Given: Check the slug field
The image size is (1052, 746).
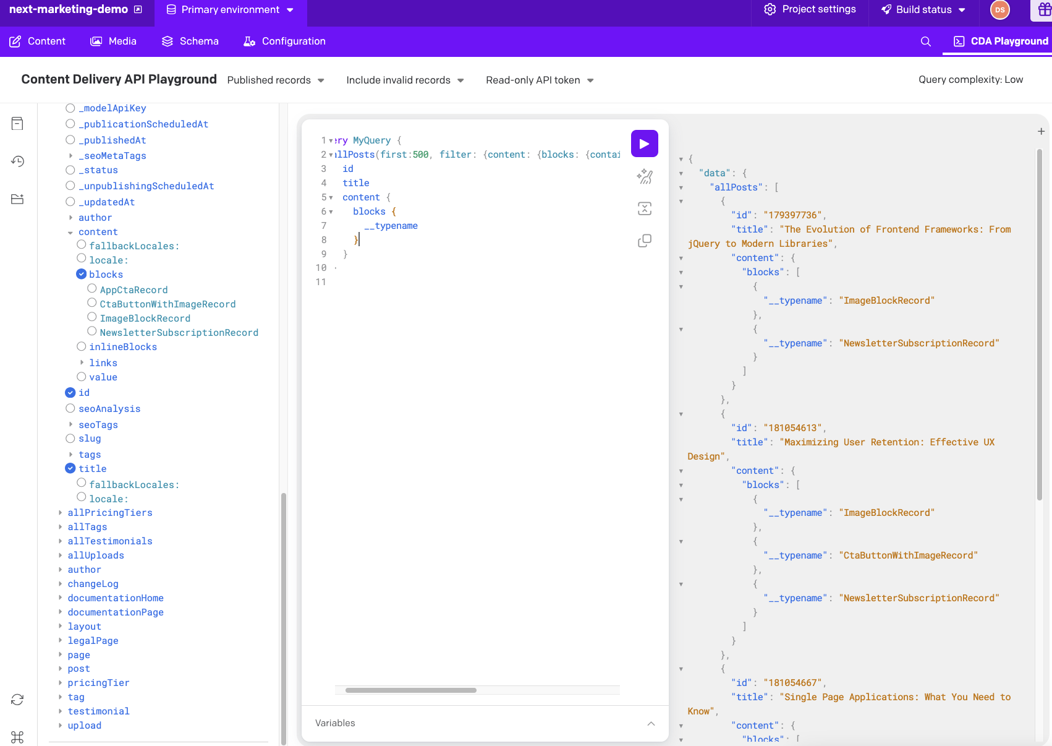Looking at the screenshot, I should pos(70,439).
